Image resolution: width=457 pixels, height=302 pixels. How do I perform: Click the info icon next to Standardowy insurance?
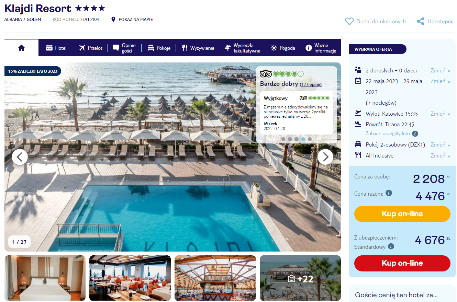[x=391, y=246]
